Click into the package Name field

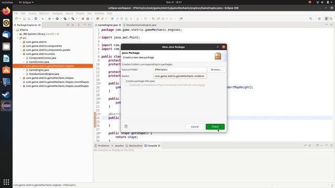[180, 76]
